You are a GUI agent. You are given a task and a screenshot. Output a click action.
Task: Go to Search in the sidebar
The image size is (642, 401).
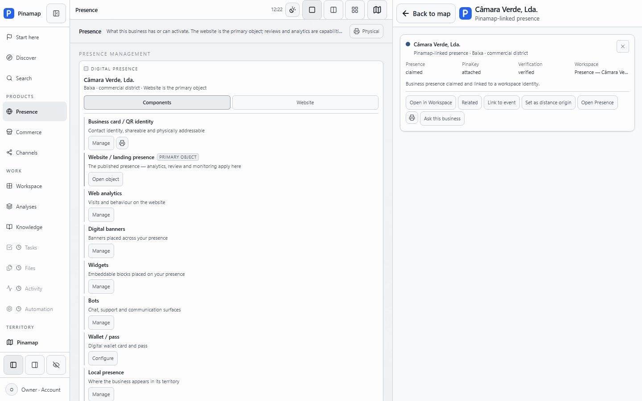(x=35, y=78)
